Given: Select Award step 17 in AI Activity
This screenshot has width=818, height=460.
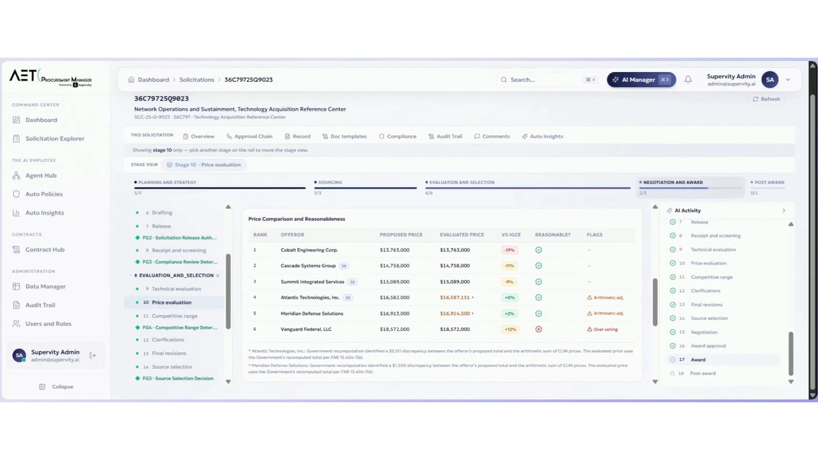Looking at the screenshot, I should tap(723, 360).
